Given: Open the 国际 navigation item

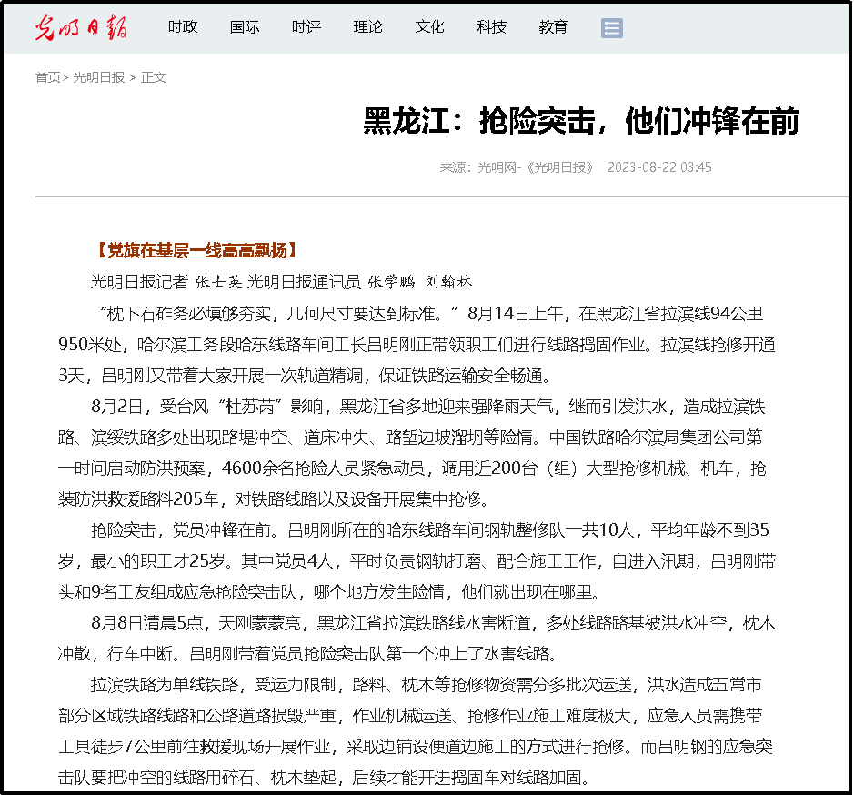Looking at the screenshot, I should point(245,27).
